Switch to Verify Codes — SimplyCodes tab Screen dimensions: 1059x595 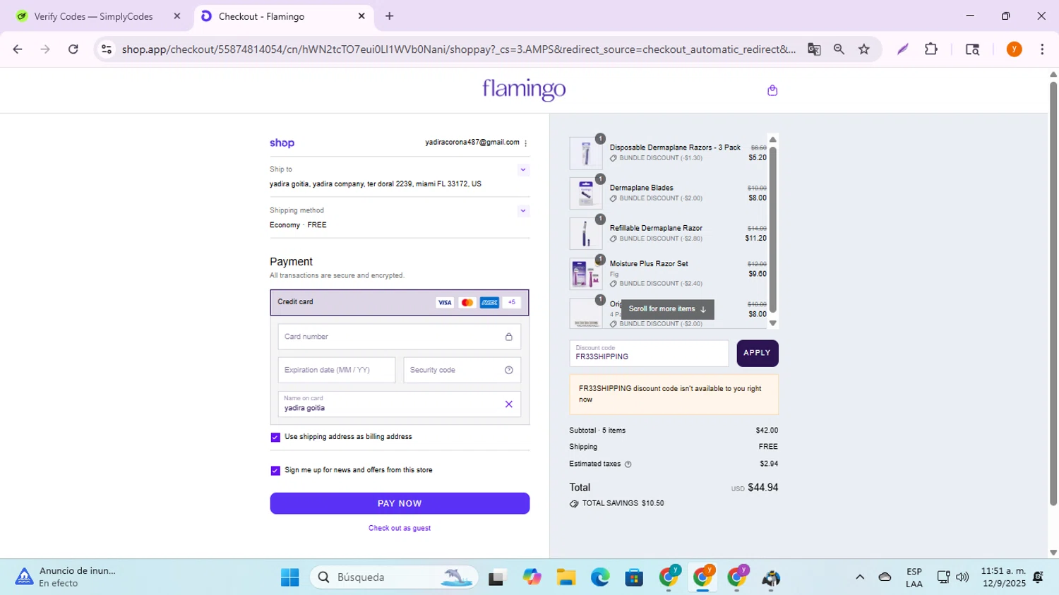(93, 16)
